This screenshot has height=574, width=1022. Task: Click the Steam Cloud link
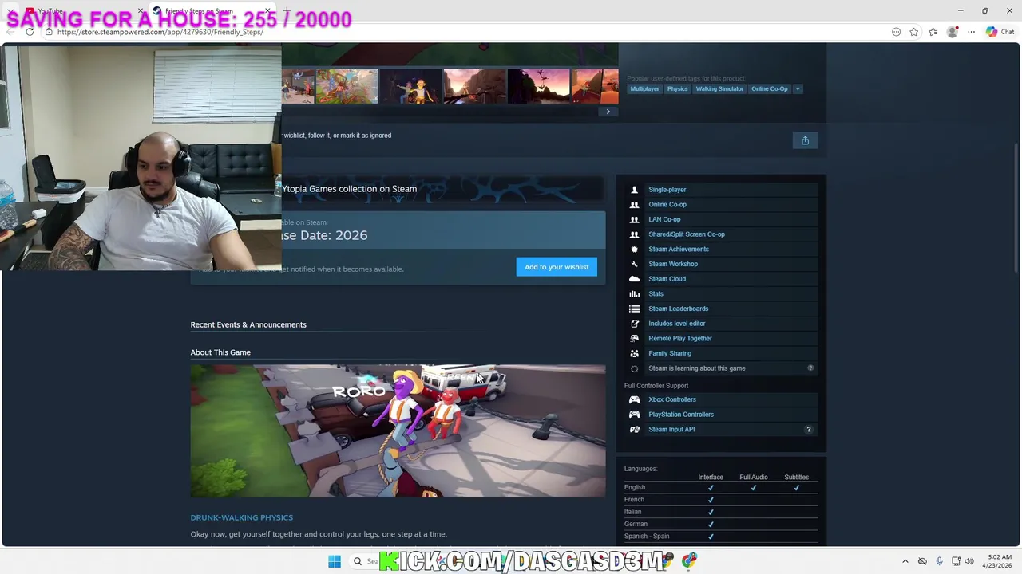tap(667, 279)
